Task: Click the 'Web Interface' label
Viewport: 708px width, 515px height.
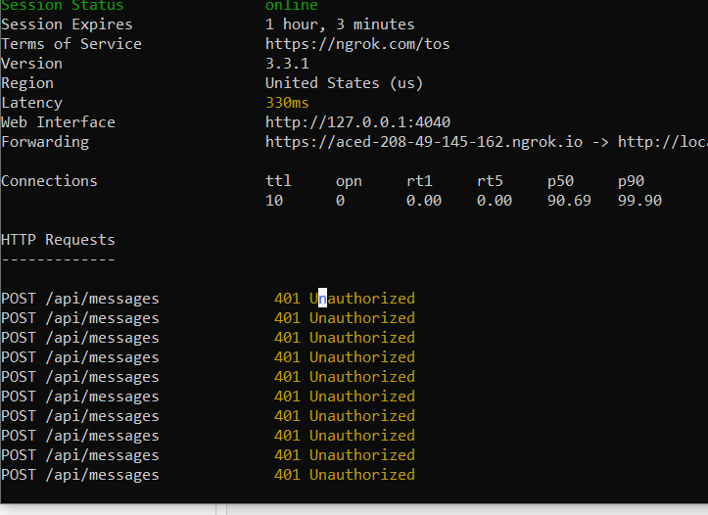Action: tap(58, 122)
